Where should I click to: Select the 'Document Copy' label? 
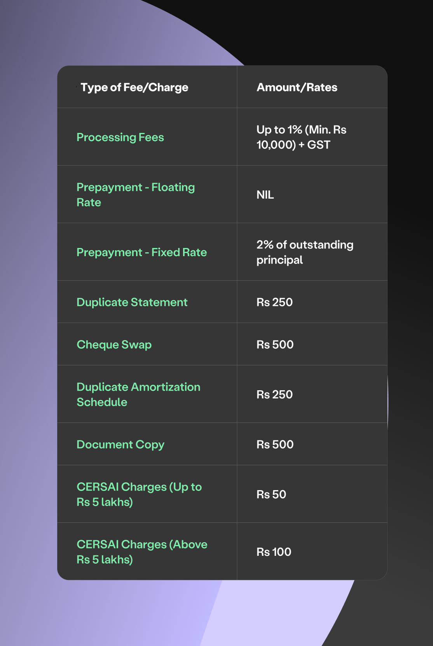point(120,445)
